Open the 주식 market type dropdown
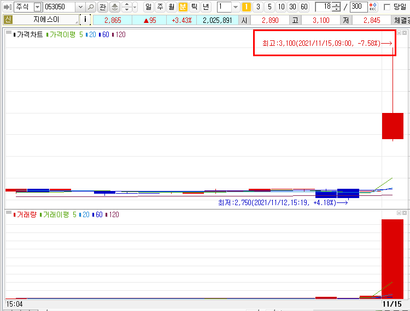This screenshot has width=410, height=311. click(38, 7)
